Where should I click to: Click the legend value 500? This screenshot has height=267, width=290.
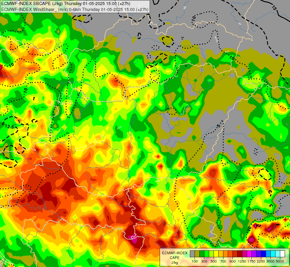tap(214, 261)
